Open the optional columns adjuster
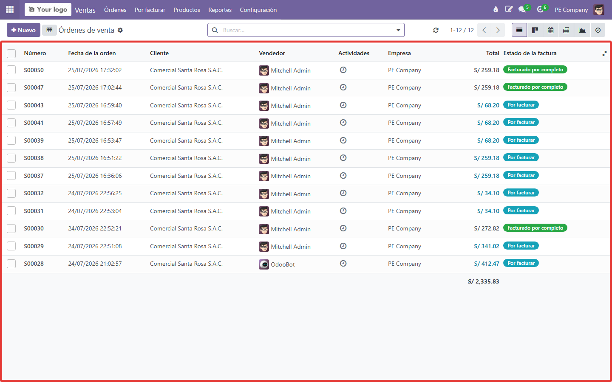612x382 pixels. [604, 53]
